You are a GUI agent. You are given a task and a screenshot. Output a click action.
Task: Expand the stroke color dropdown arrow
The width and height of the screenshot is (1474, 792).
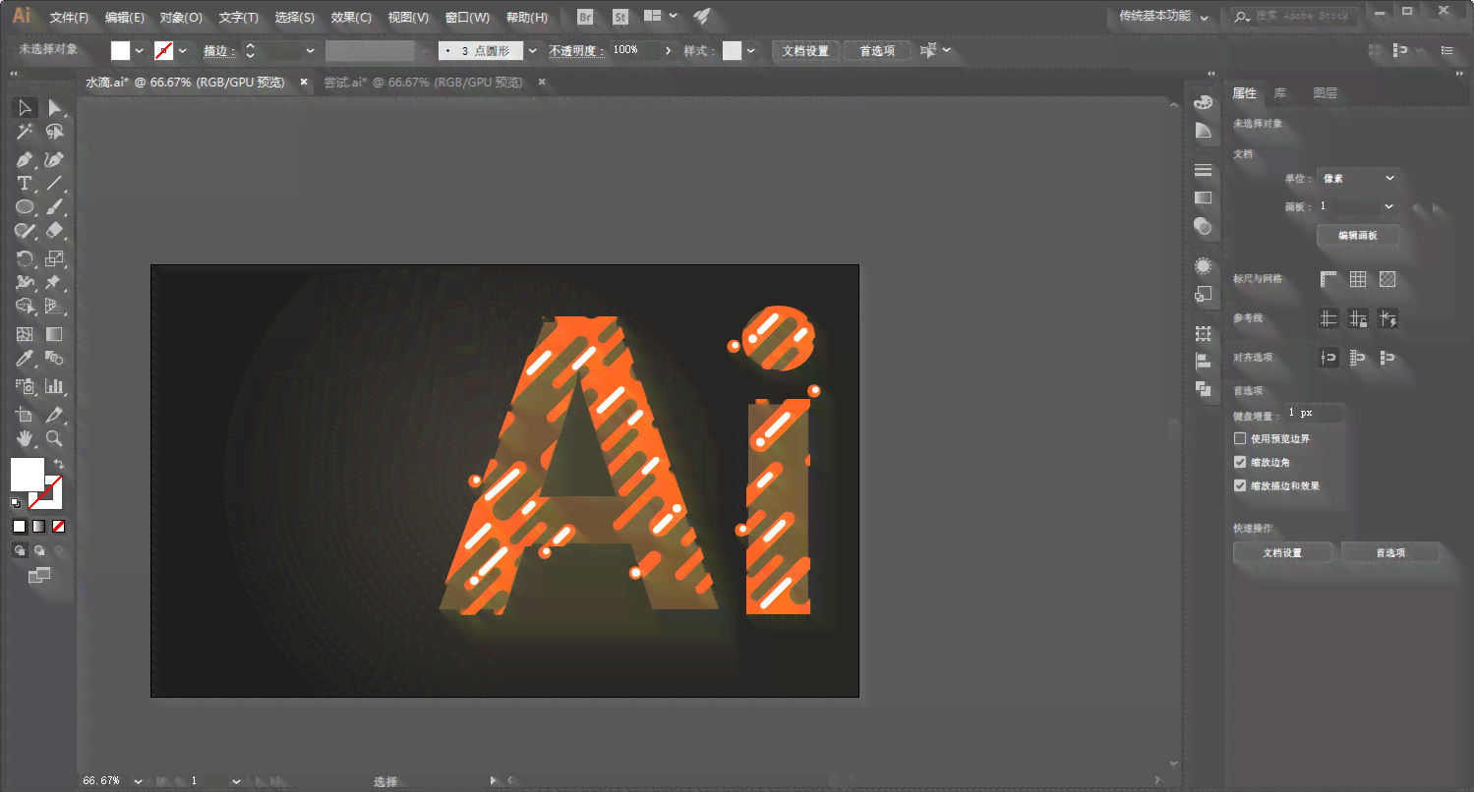pyautogui.click(x=182, y=50)
